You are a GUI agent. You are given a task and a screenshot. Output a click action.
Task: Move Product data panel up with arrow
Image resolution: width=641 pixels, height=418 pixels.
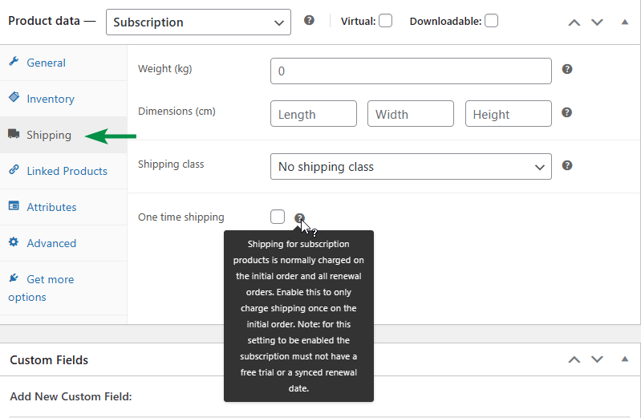coord(574,22)
